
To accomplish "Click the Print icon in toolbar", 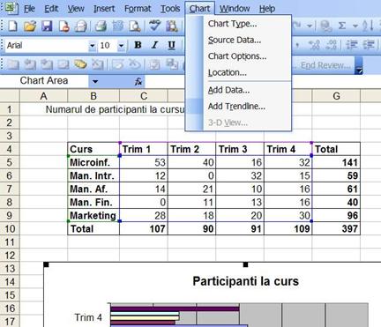I will coord(101,26).
